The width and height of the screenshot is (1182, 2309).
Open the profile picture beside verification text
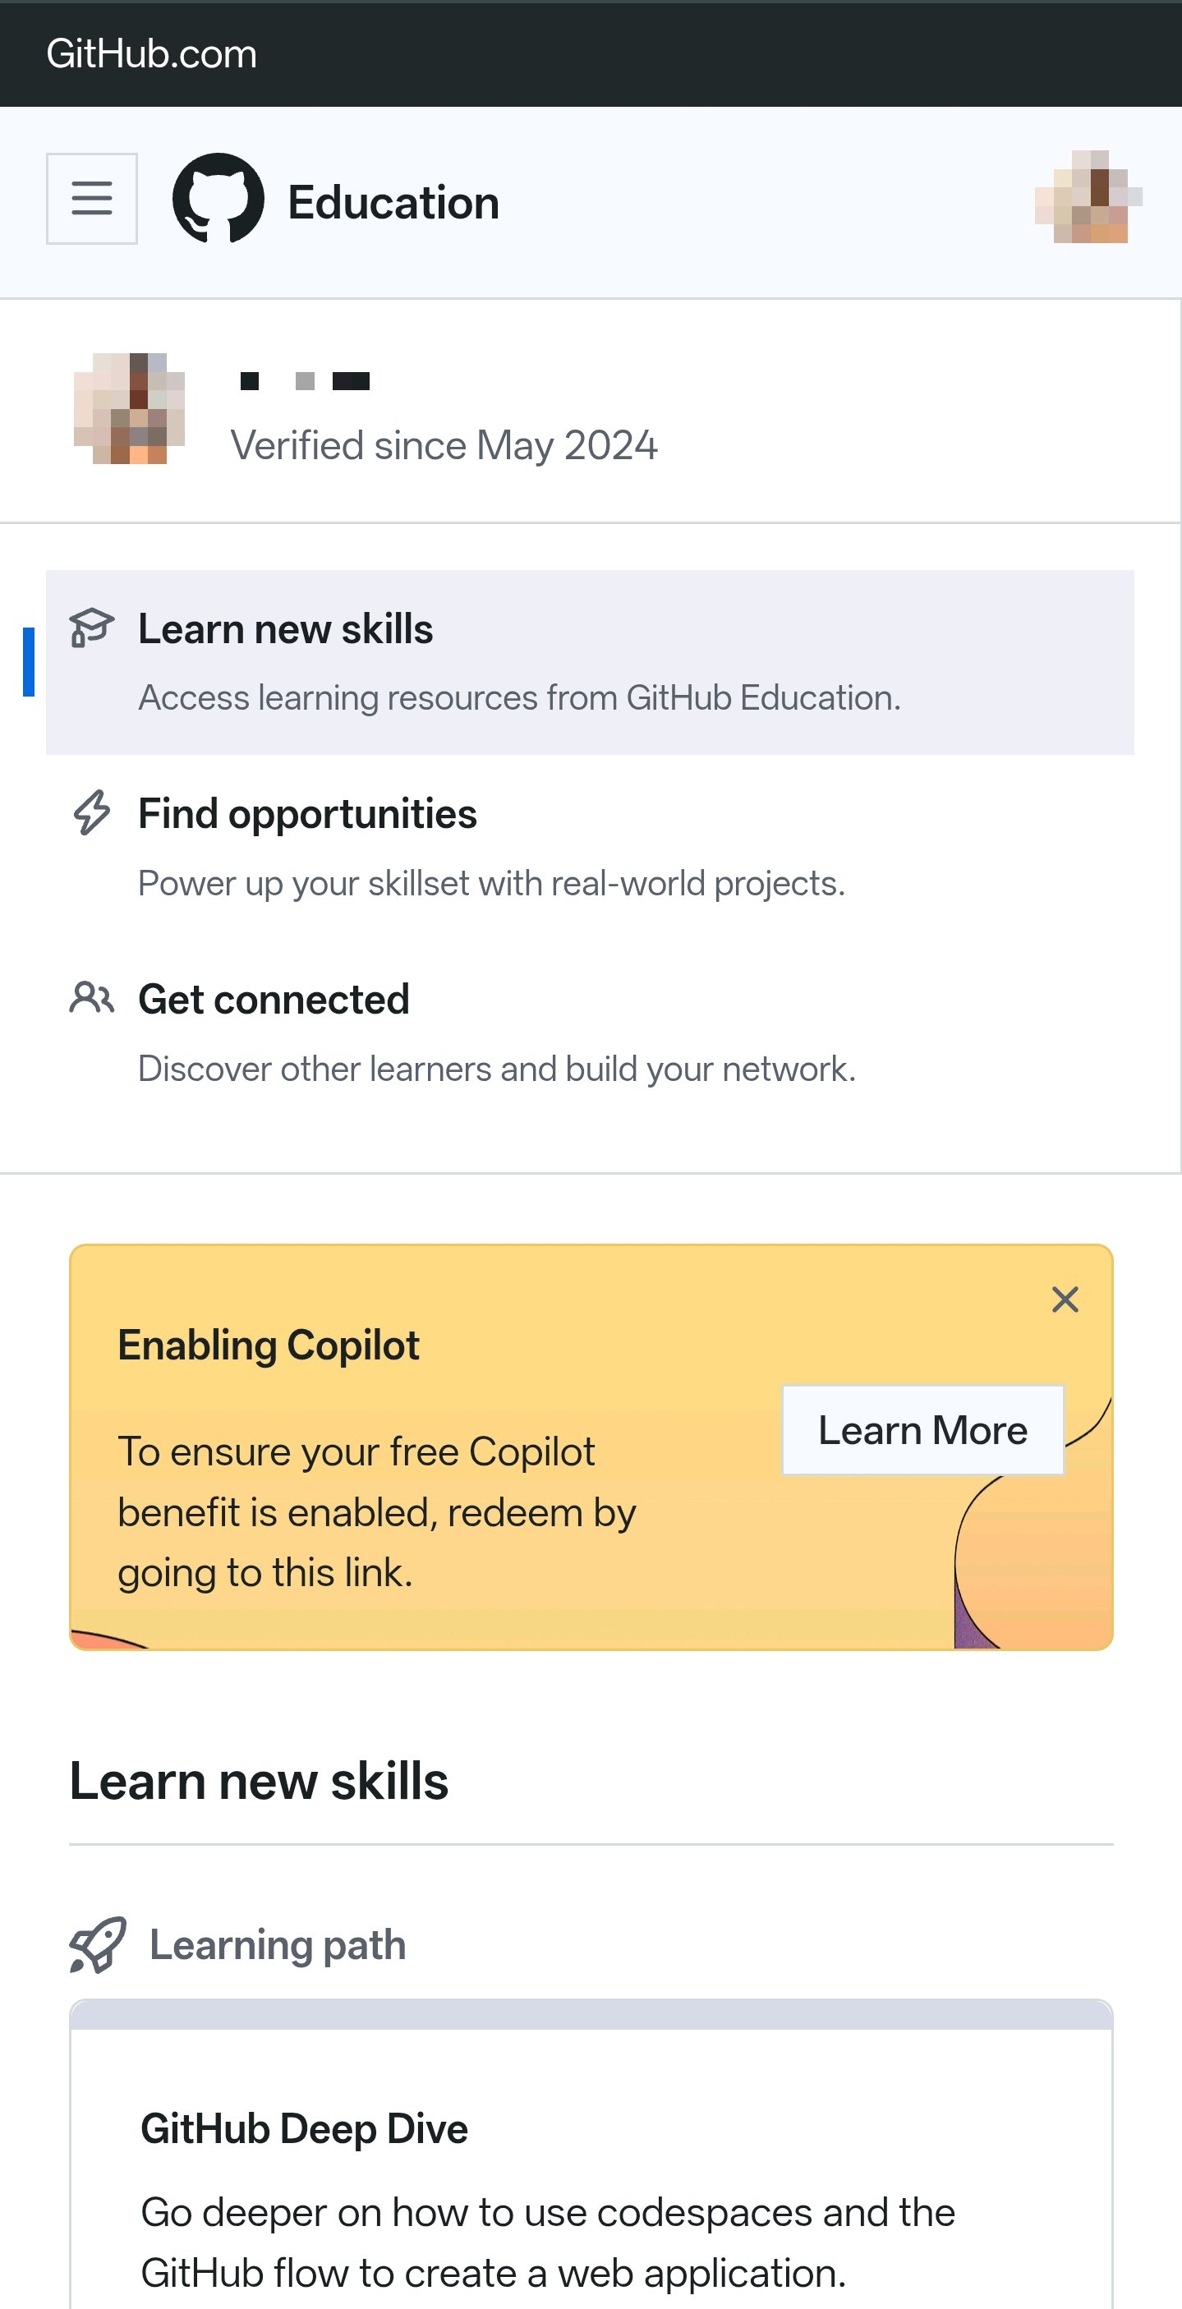click(x=129, y=408)
